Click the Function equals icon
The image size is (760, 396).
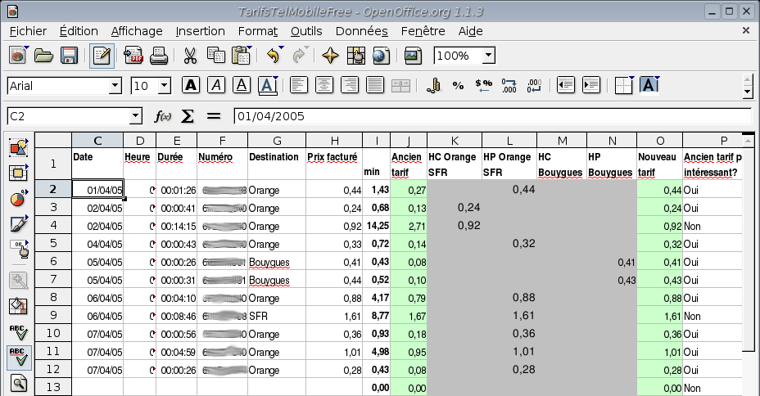214,116
